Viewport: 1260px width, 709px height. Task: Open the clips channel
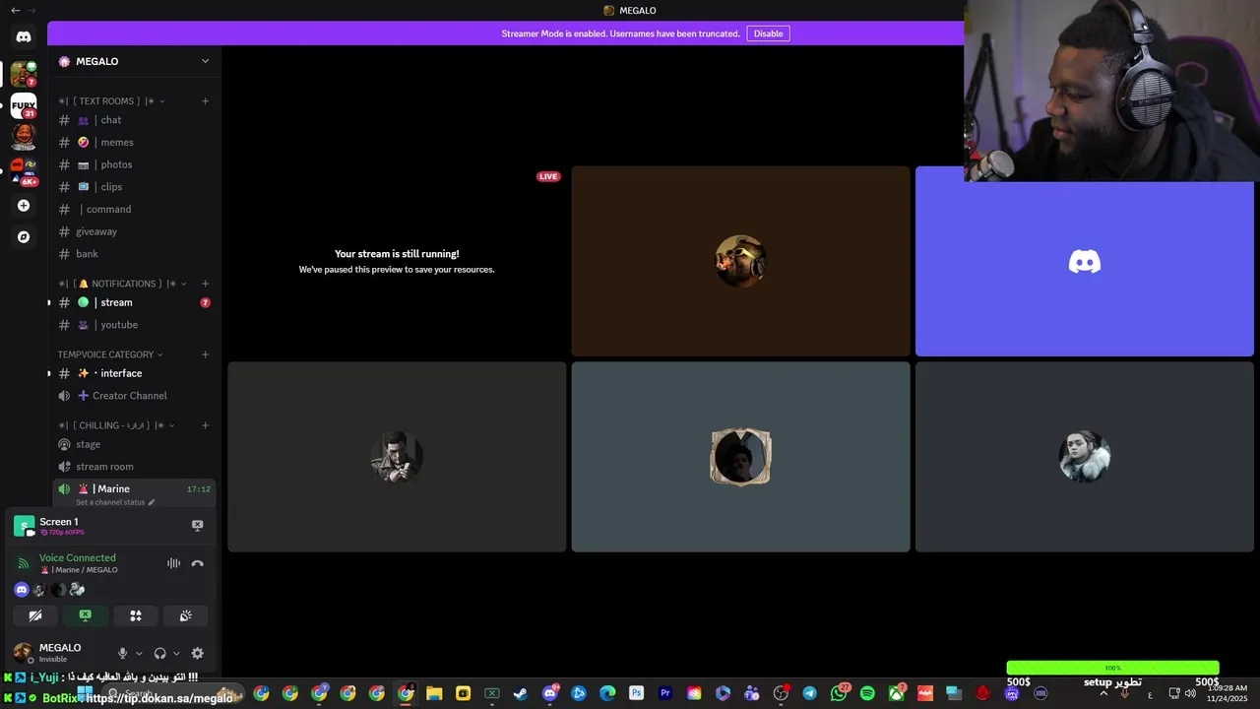(x=132, y=187)
